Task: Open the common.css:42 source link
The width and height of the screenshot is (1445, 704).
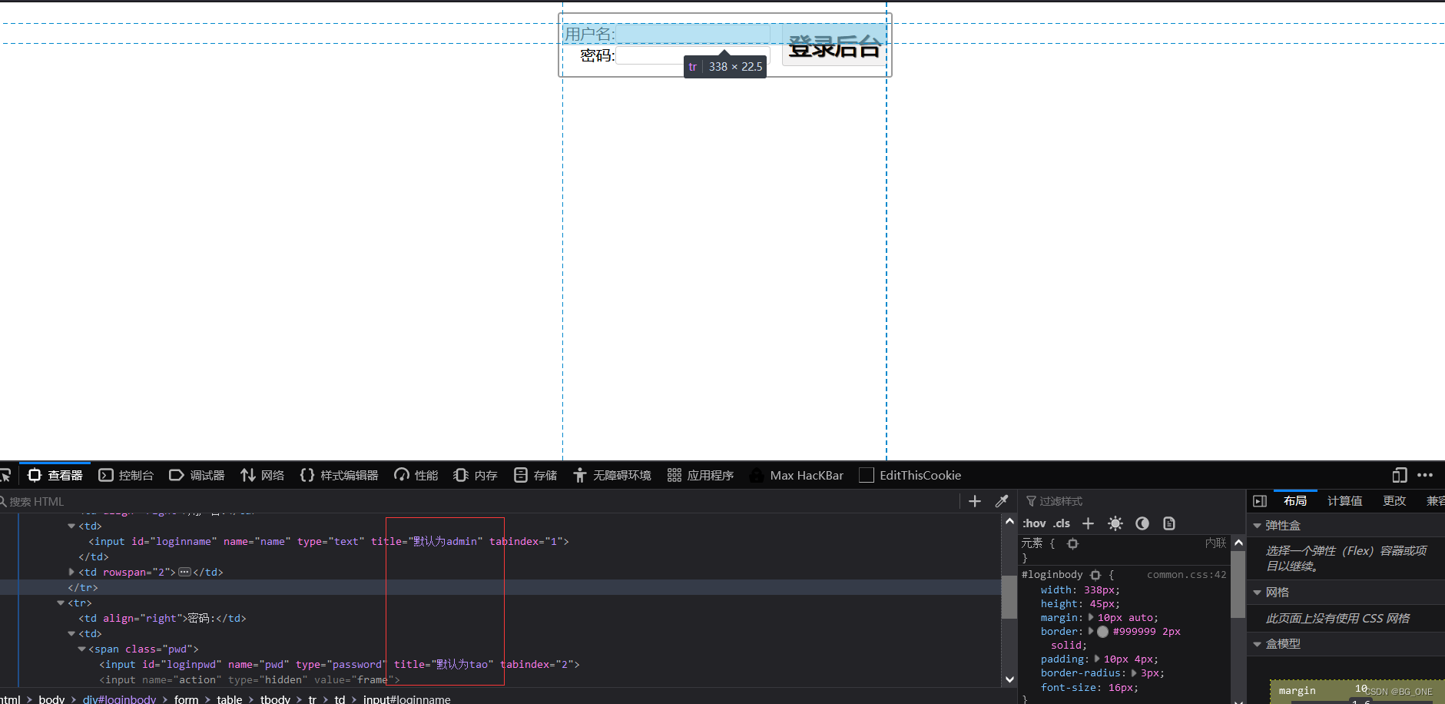Action: pyautogui.click(x=1186, y=575)
